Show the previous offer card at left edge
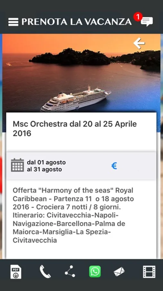The height and width of the screenshot is (291, 163). [1, 146]
